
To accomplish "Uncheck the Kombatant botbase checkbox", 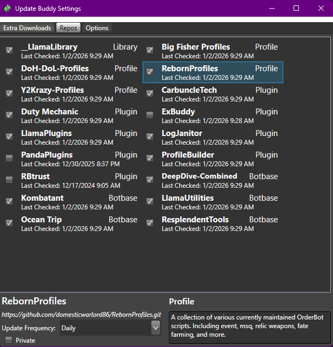I will point(9,201).
